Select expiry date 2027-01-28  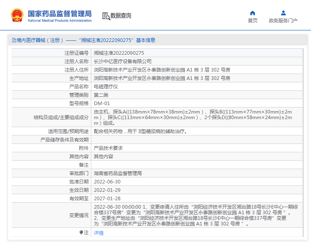(107, 199)
